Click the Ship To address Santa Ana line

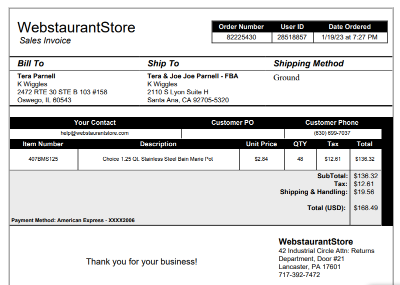[x=188, y=100]
